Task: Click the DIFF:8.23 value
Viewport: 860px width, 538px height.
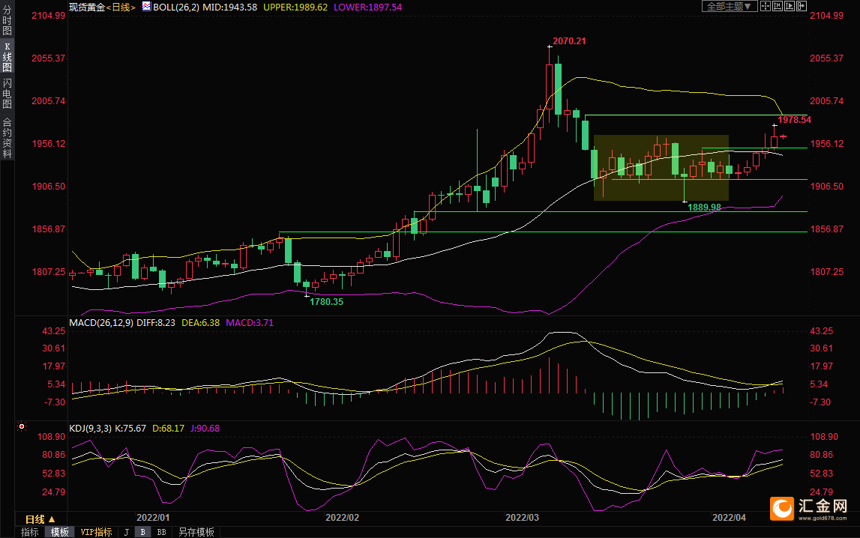Action: coord(156,323)
